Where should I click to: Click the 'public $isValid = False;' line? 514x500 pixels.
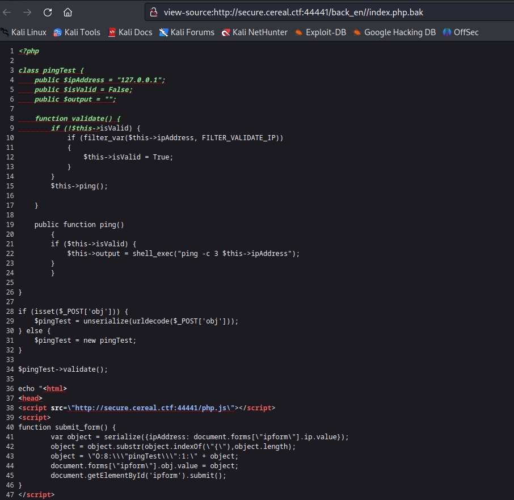83,90
